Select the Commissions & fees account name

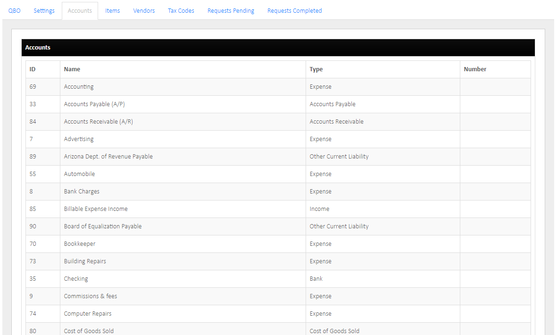91,296
